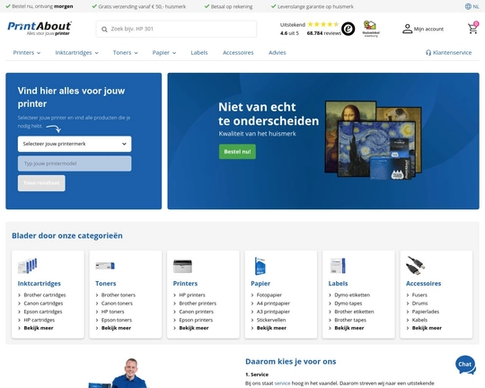
Task: Expand the Toners menu
Action: click(x=125, y=53)
